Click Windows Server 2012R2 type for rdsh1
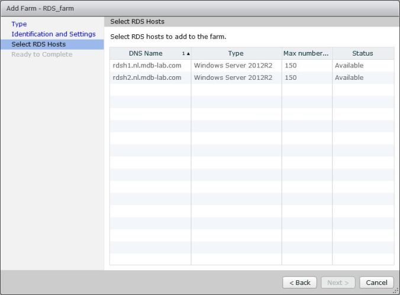This screenshot has width=400, height=295. pyautogui.click(x=233, y=66)
